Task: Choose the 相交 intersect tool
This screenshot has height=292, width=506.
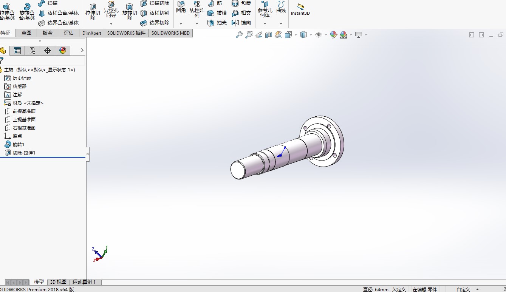Action: coord(241,13)
